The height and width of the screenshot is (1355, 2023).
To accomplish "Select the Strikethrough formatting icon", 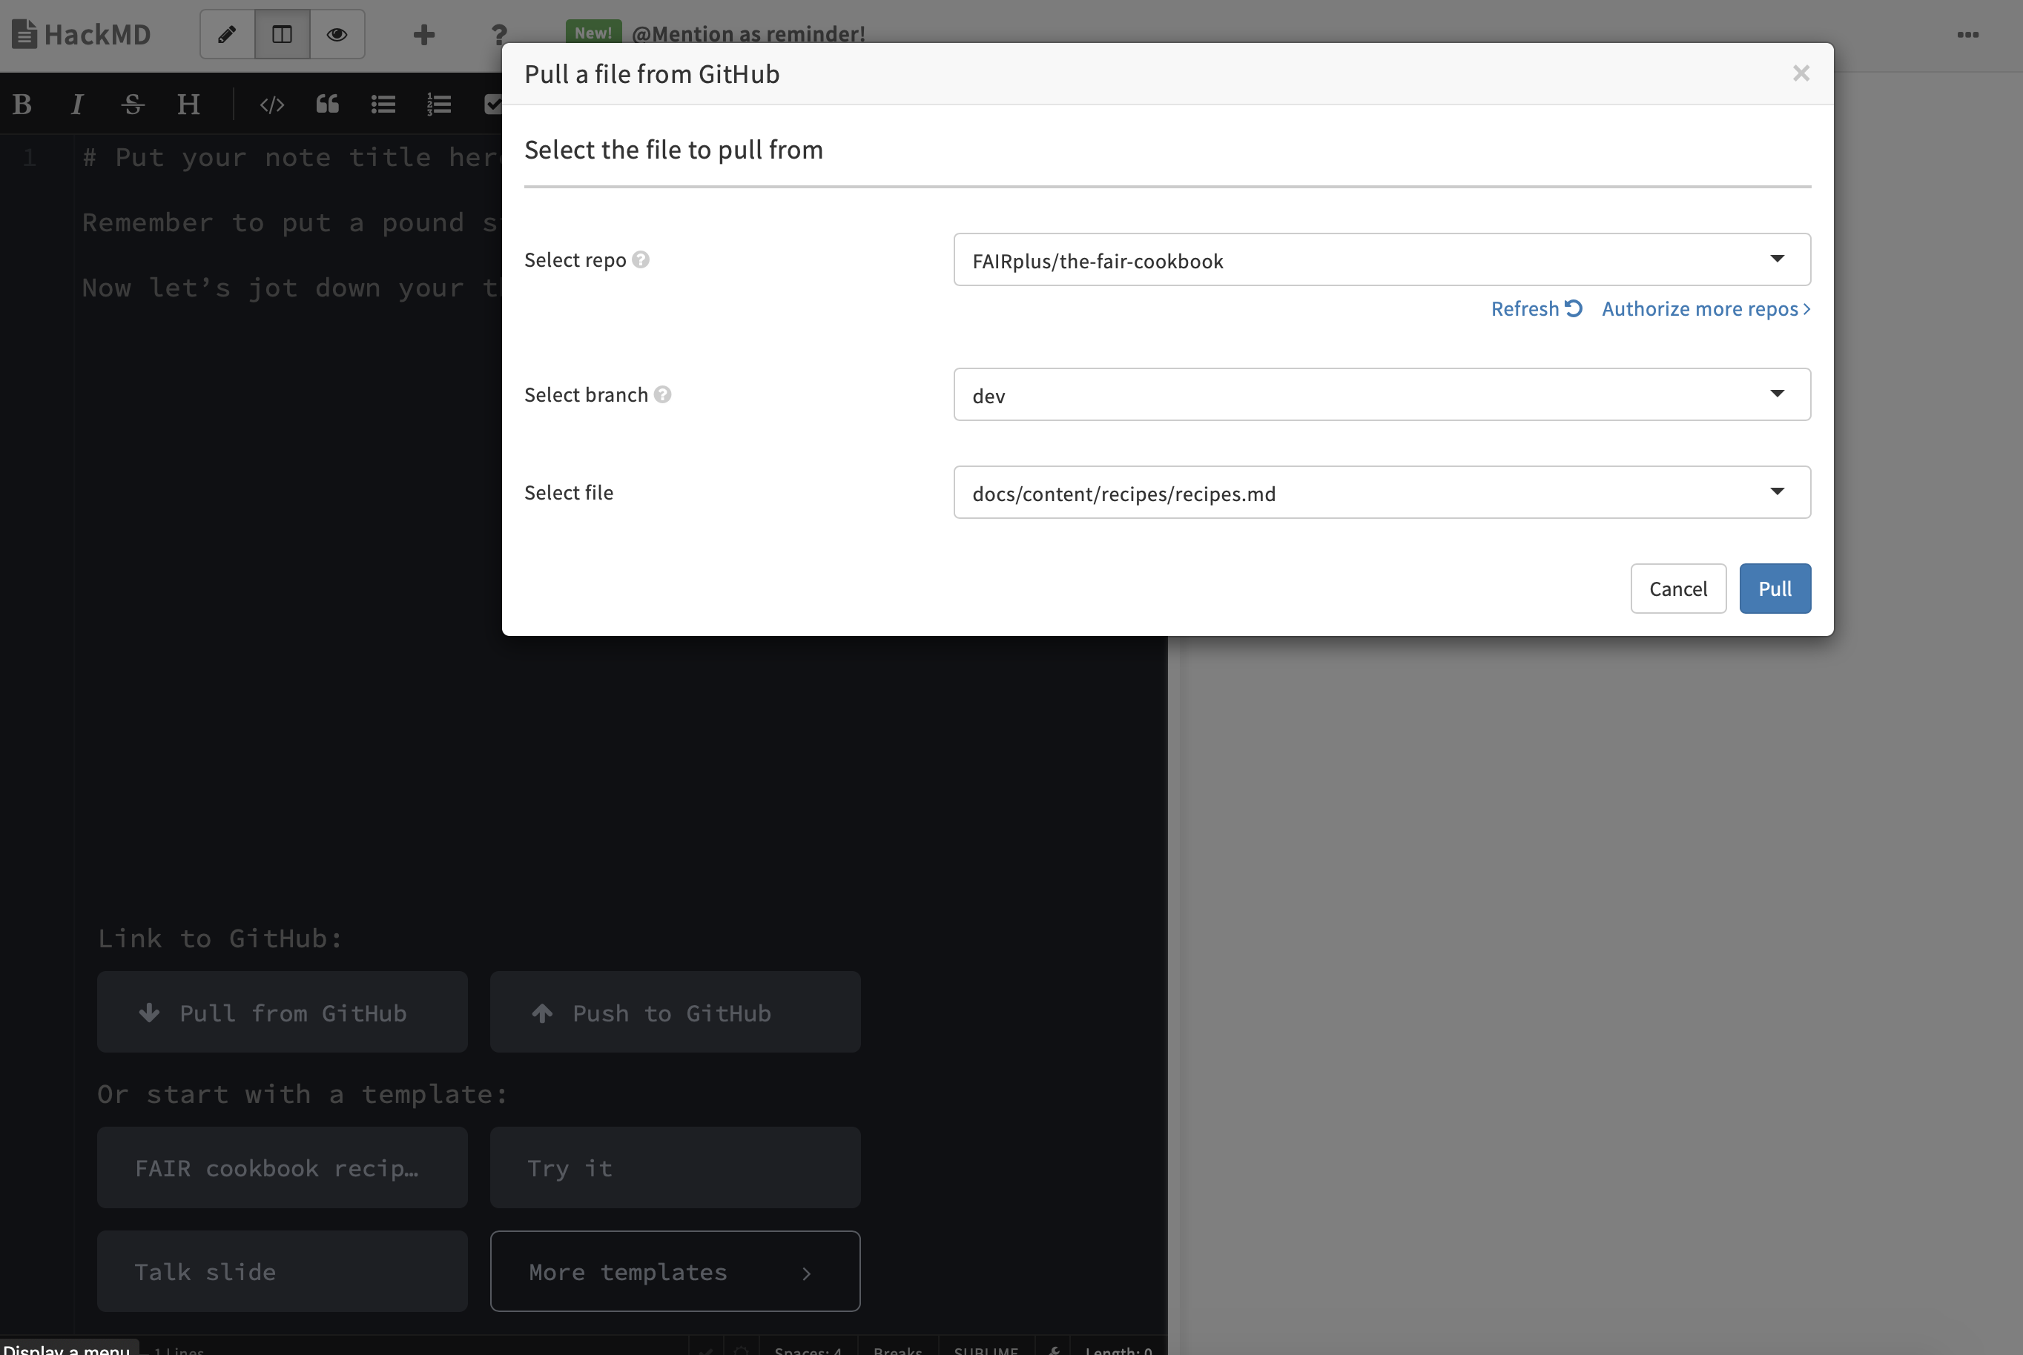I will pos(132,102).
